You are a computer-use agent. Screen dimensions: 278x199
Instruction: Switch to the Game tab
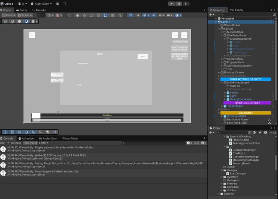click(22, 10)
